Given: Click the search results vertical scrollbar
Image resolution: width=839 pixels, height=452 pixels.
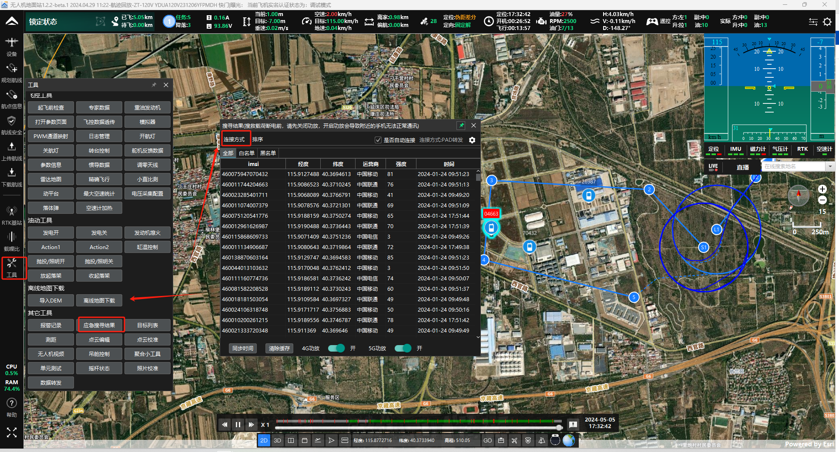Looking at the screenshot, I should click(478, 254).
